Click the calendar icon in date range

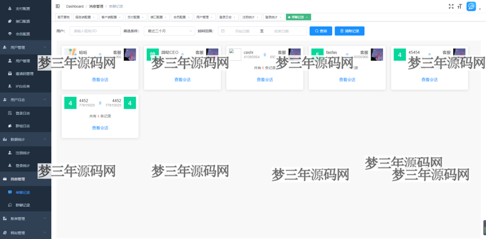tap(223, 31)
